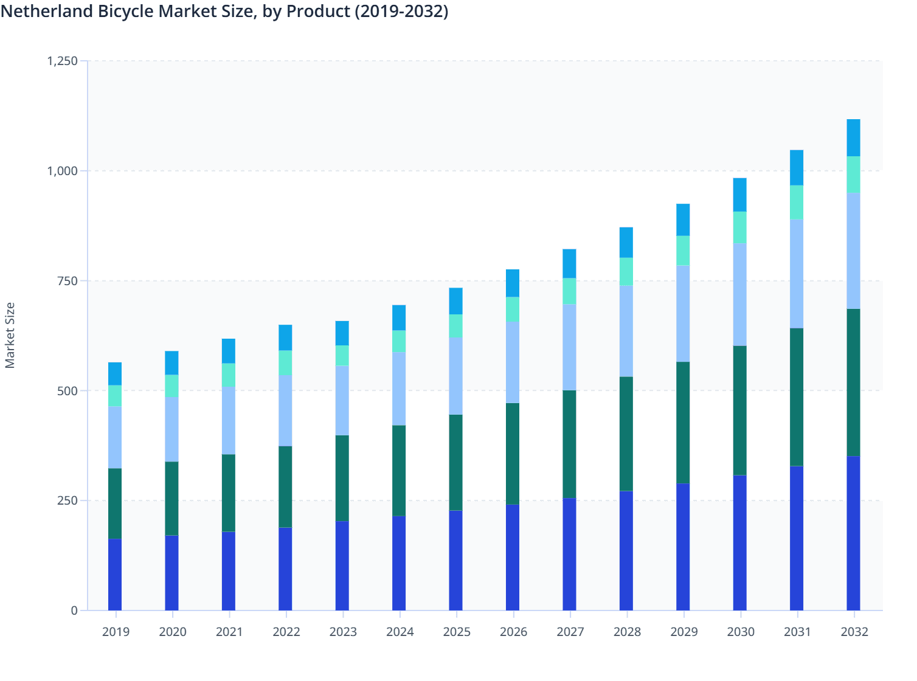
Task: Select the 2019 x-axis label
Action: click(x=116, y=632)
